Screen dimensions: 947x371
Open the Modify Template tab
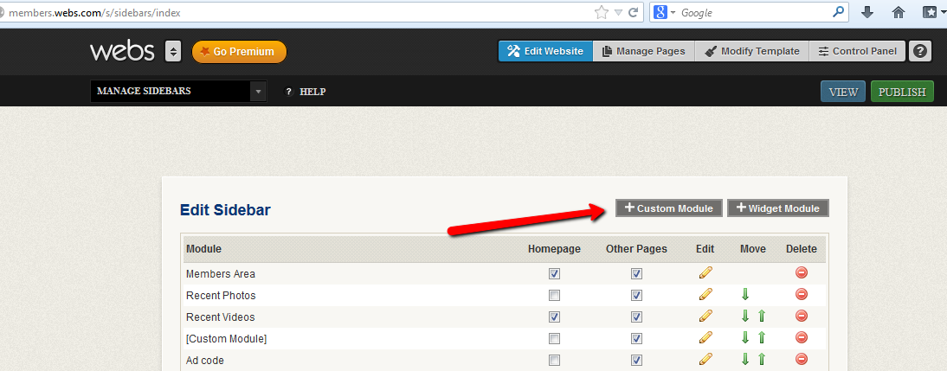point(751,51)
